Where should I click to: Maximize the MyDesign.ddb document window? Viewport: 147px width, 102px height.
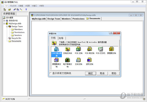[x=136, y=15]
